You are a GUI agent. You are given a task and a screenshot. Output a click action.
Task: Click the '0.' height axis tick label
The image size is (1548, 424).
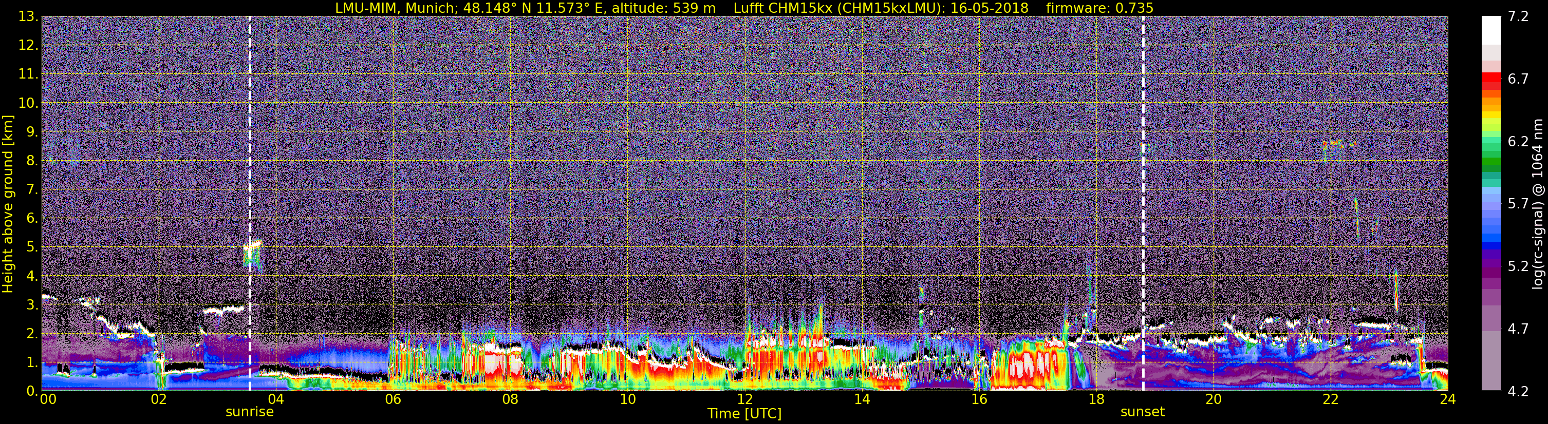coord(31,390)
